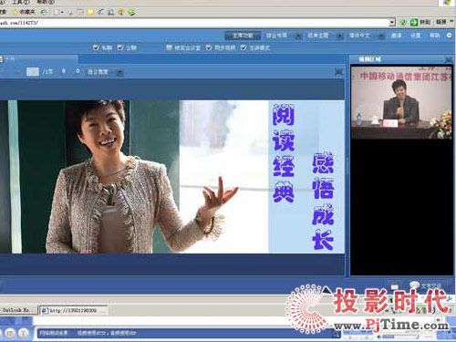Open the Tools menu in browser
This screenshot has height=342, width=456.
pyautogui.click(x=21, y=2)
